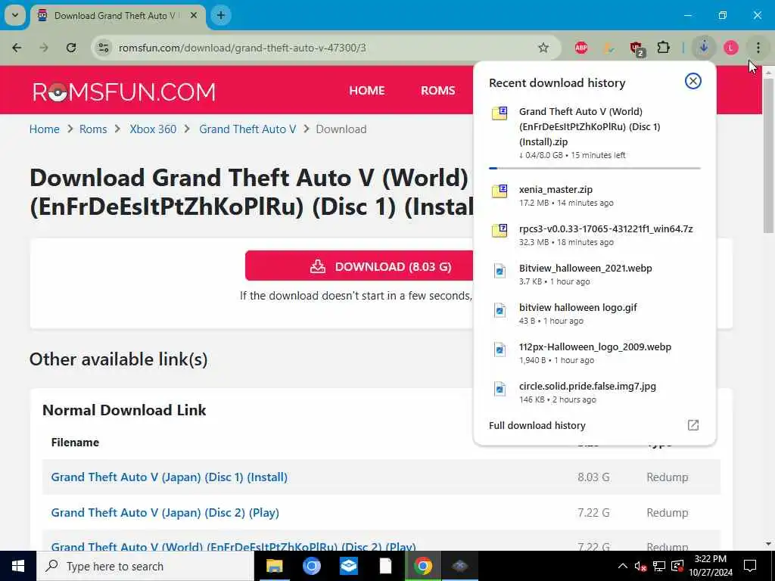Bookmark this page with the star icon
This screenshot has width=775, height=581.
[543, 48]
